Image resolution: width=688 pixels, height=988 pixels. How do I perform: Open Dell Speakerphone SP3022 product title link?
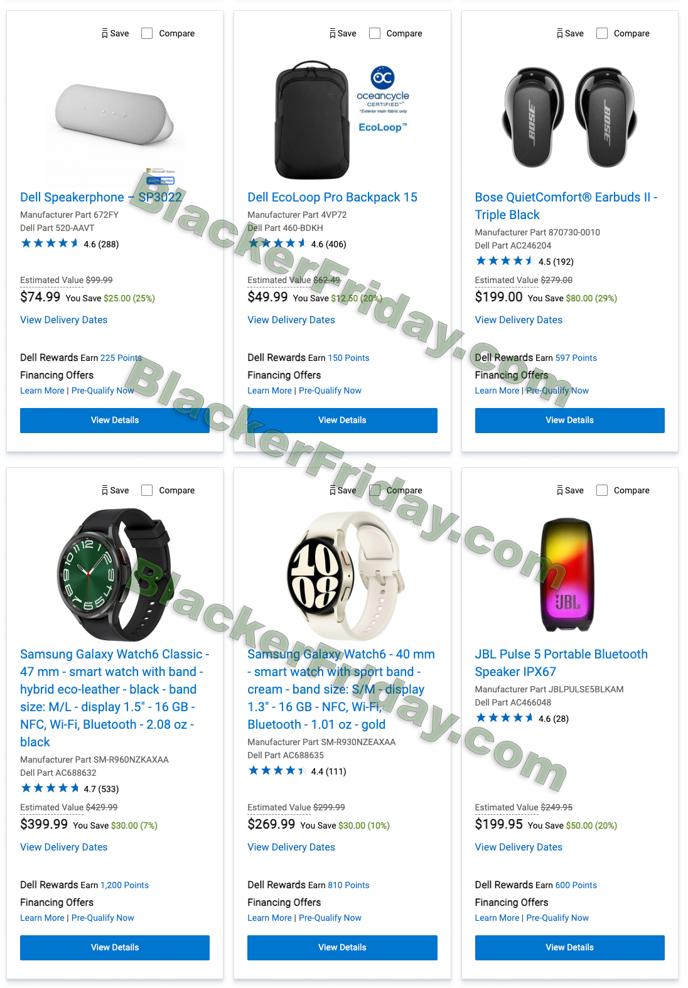click(101, 197)
